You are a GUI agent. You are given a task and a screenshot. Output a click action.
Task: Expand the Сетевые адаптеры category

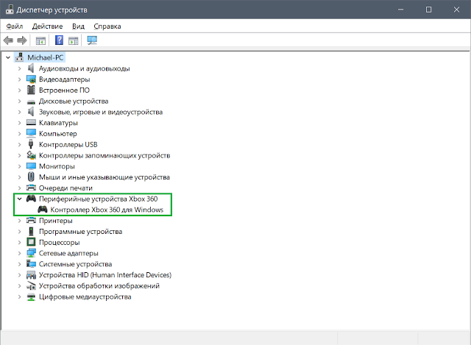pyautogui.click(x=20, y=253)
